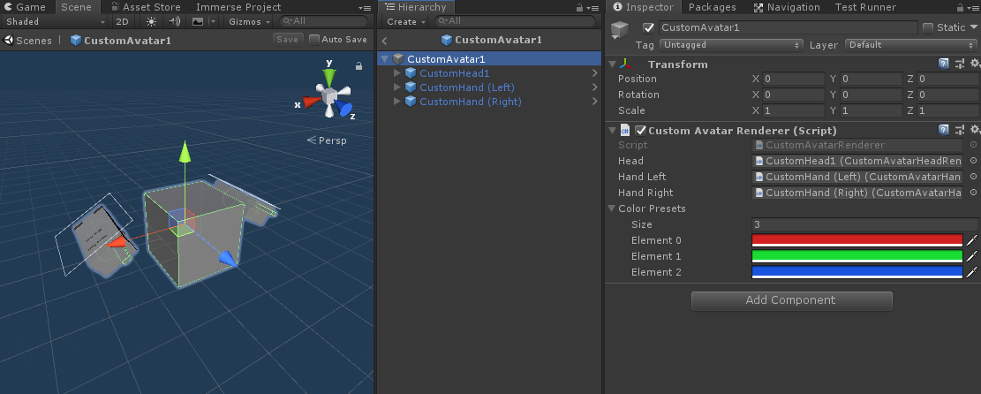Screen dimensions: 981x394
Task: Open the Scene panel options menu icon
Action: coord(366,8)
